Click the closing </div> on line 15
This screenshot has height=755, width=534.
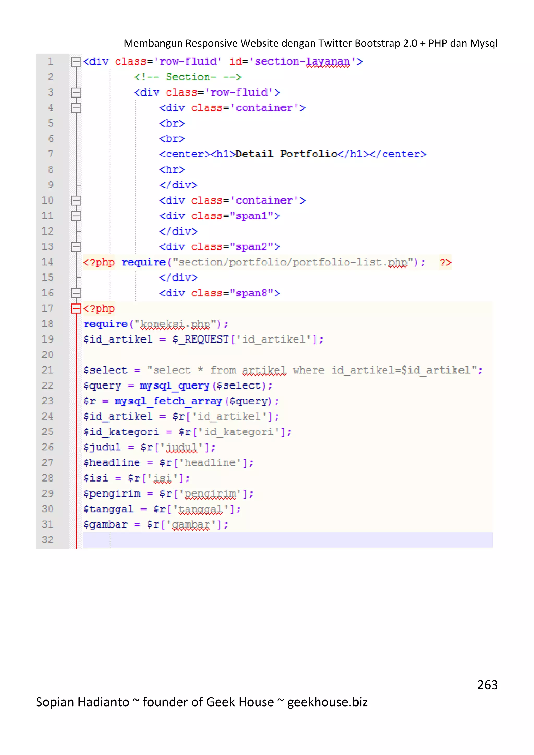coord(178,278)
